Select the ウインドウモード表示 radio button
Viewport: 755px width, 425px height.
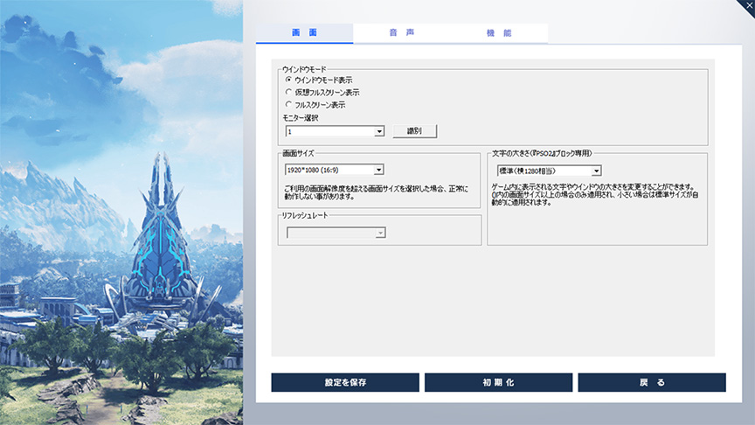point(289,80)
